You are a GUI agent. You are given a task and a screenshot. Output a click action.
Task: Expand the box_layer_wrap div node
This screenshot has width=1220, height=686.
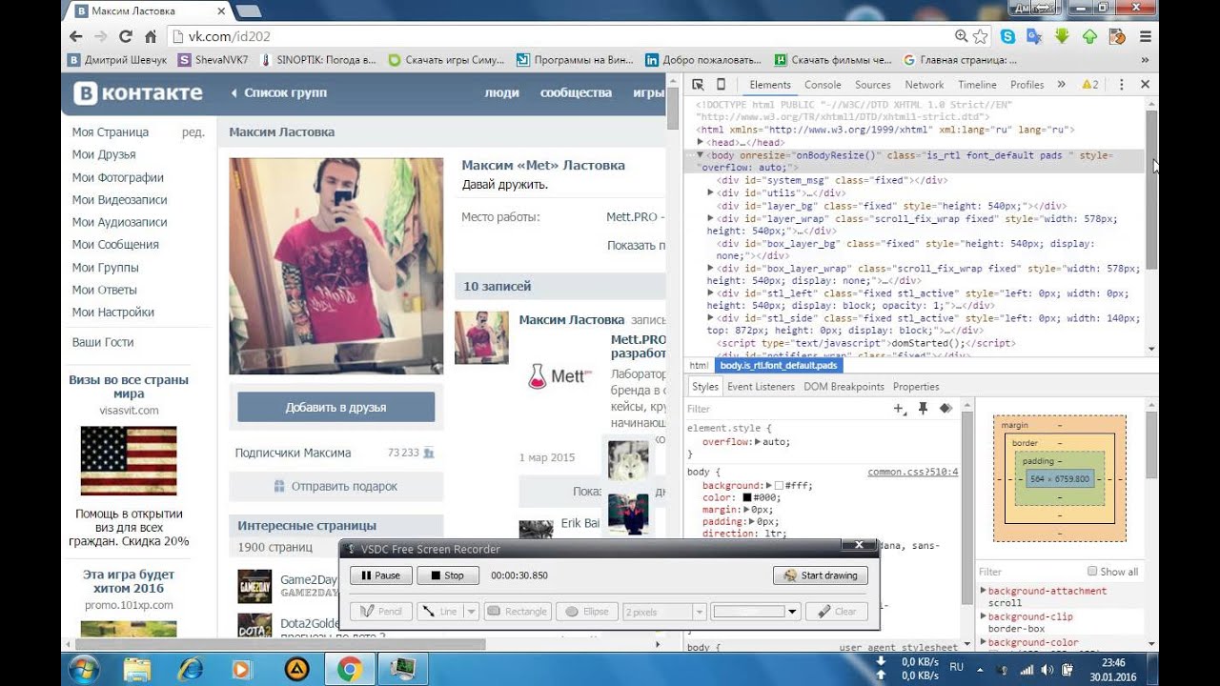tap(711, 269)
